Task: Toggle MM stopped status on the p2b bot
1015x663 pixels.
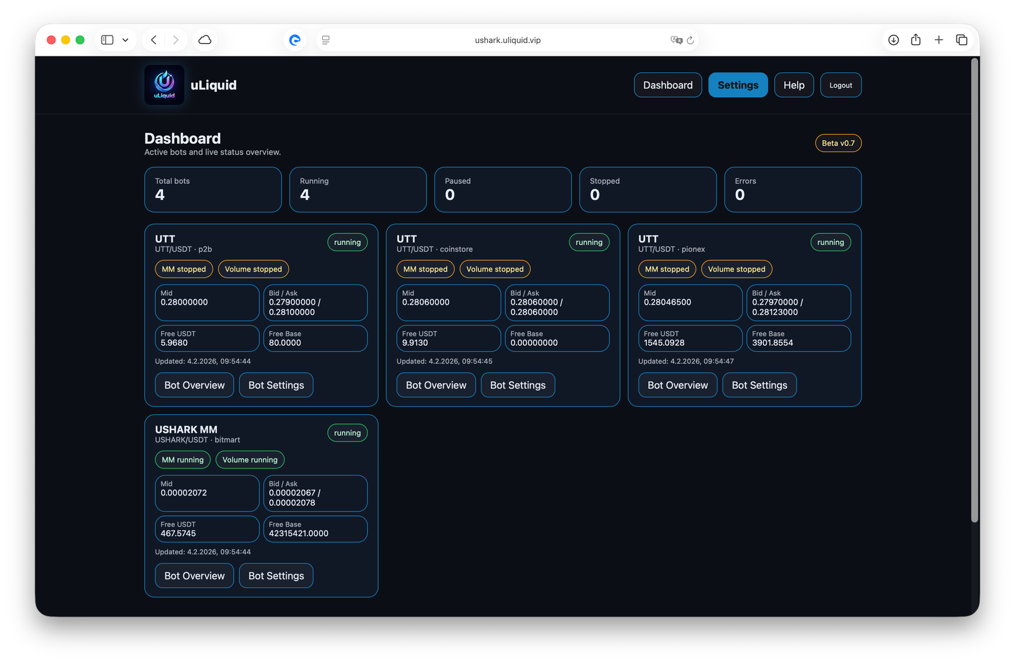Action: click(x=183, y=269)
